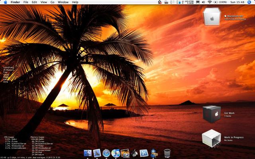
Task: Click the disk usage GB readout in the menu bar
Action: pos(188,2)
